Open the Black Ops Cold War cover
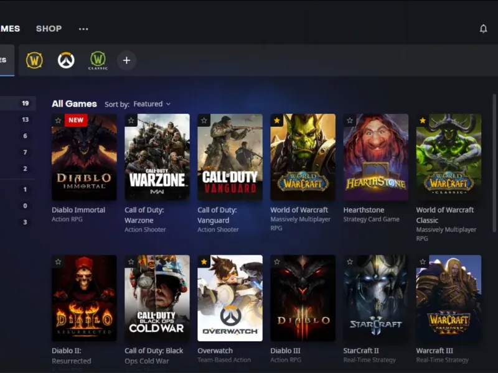Viewport: 498px width, 373px height. click(157, 298)
